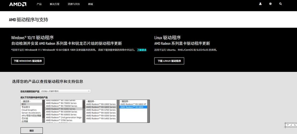Image resolution: width=297 pixels, height=134 pixels.
Task: Open the user account icon
Action: point(260,4)
